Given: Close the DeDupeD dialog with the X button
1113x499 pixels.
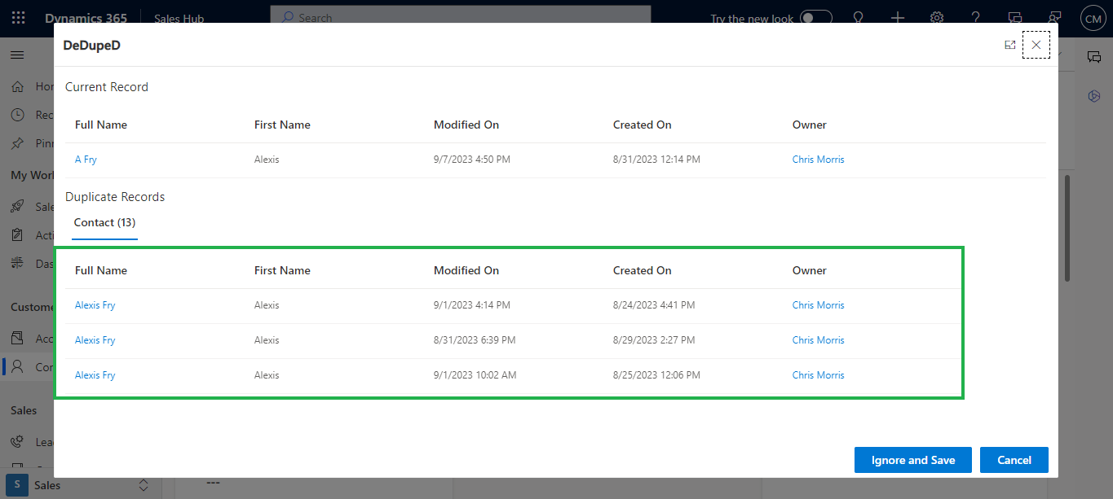Looking at the screenshot, I should pyautogui.click(x=1036, y=46).
